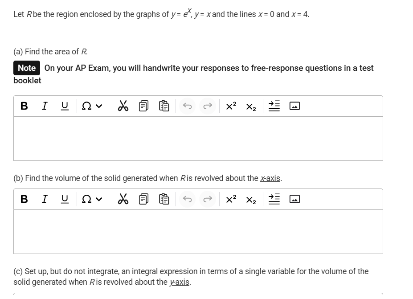413x299 pixels.
Task: Redo edit in part (a) editor
Action: click(207, 106)
